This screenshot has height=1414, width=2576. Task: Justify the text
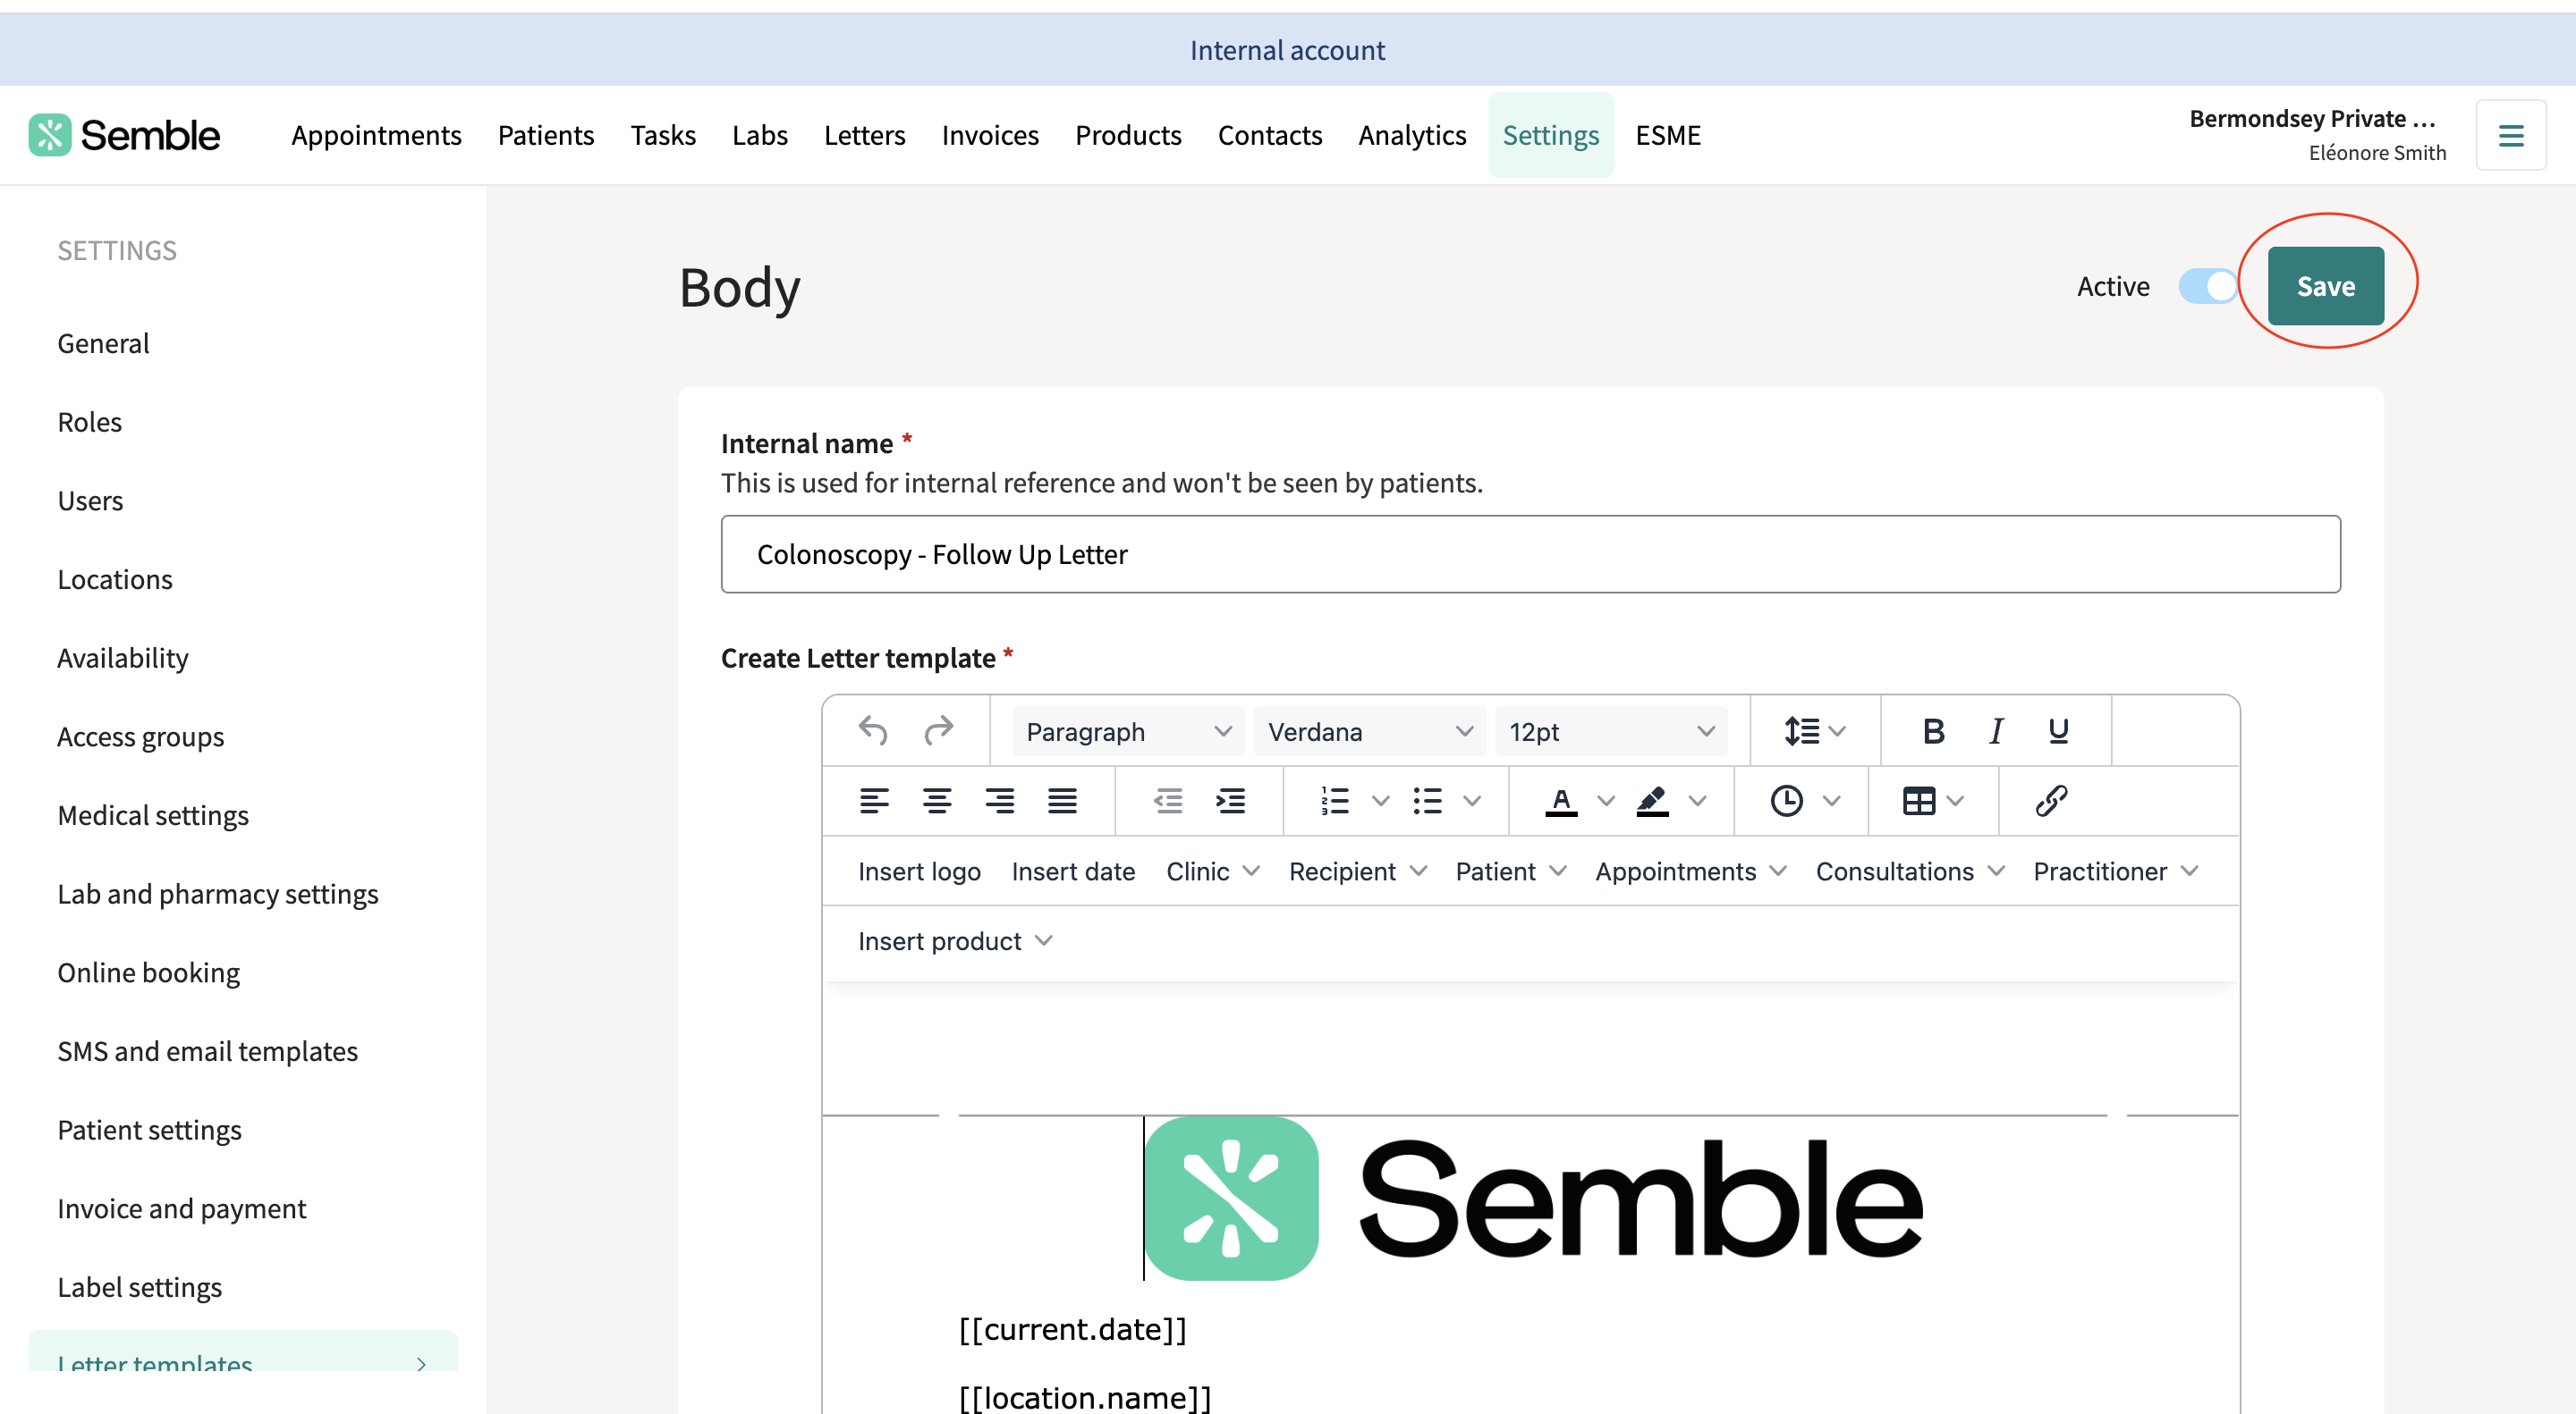pos(1062,801)
